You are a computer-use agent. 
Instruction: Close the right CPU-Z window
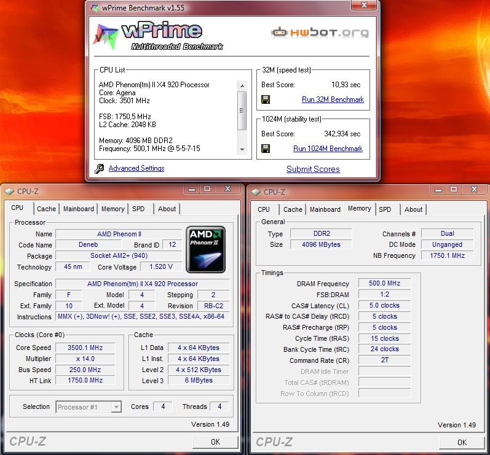point(475,189)
